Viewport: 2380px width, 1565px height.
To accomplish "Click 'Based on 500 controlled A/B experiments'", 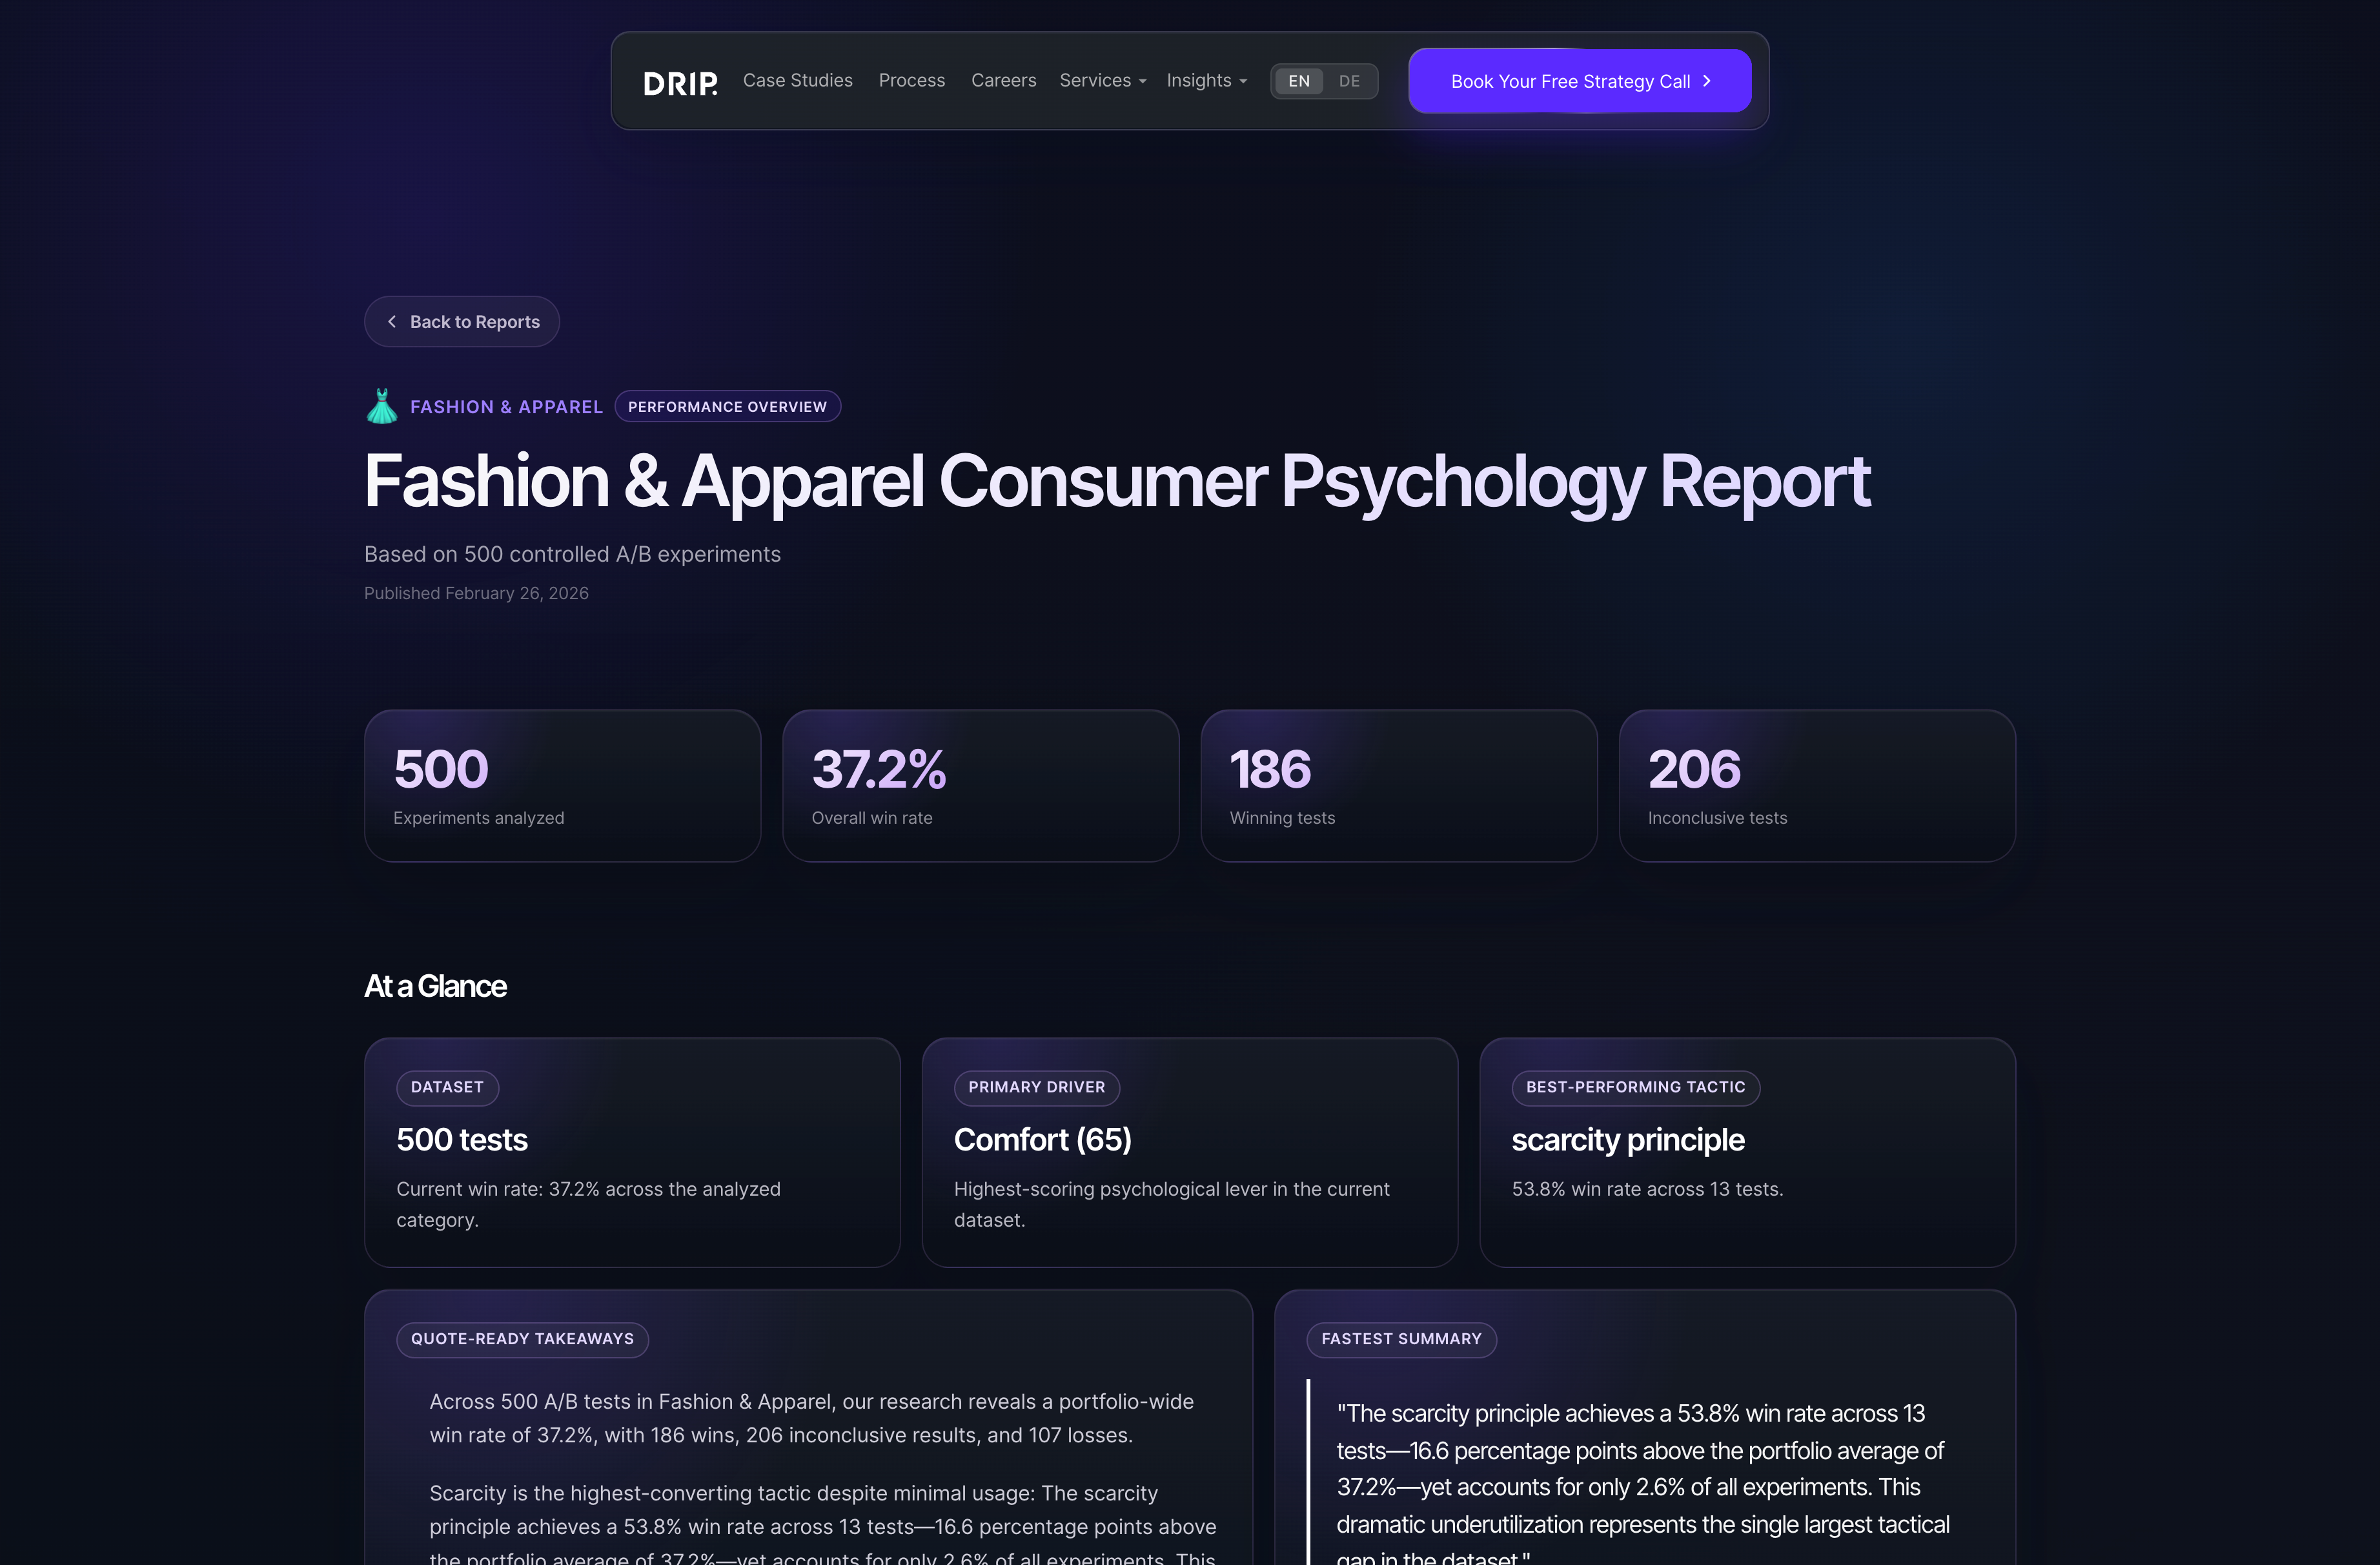I will pos(573,554).
